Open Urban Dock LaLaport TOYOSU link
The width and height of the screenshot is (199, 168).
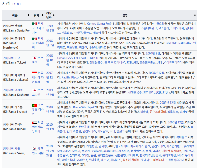coord(79,58)
